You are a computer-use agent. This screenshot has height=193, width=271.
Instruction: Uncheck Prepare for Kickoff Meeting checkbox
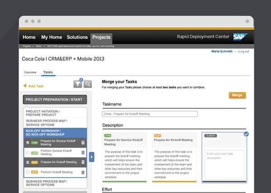28,162
